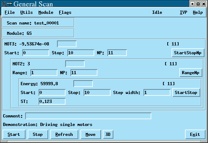Click the Module: GS field
The image size is (208, 143).
[x=38, y=33]
